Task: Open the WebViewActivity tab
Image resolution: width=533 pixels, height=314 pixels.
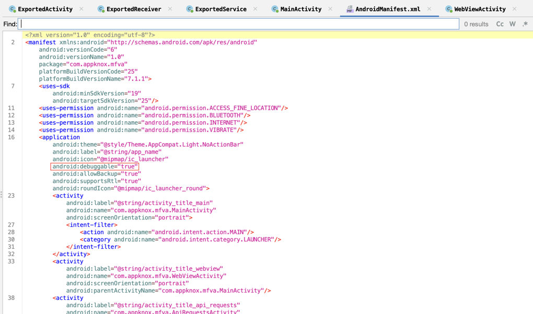Action: [x=477, y=9]
